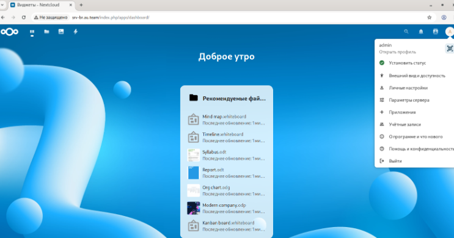Open the tab search dropdown arrow
Viewport: 454px width, 238px height.
[x=2, y=5]
